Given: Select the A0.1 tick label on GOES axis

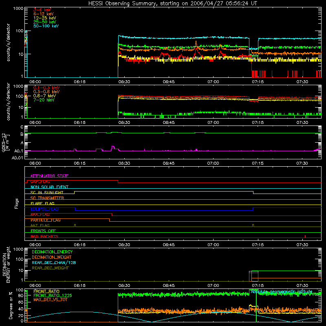Looking at the screenshot, I should pyautogui.click(x=19, y=151).
